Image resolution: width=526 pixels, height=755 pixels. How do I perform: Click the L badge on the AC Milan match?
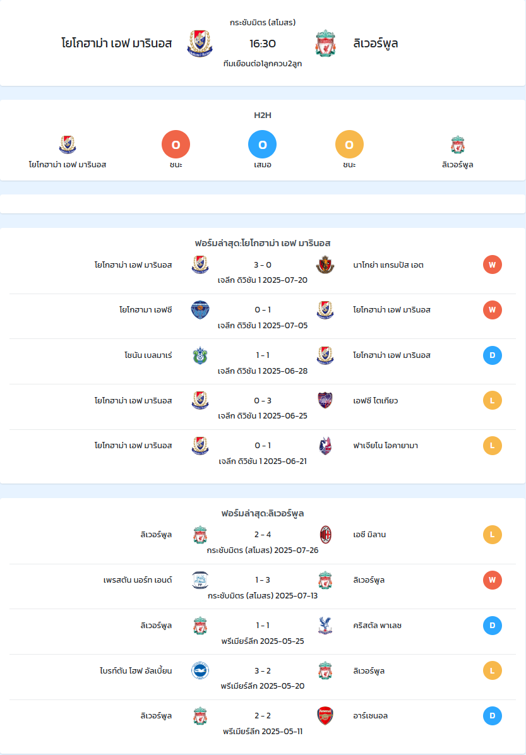tap(493, 535)
